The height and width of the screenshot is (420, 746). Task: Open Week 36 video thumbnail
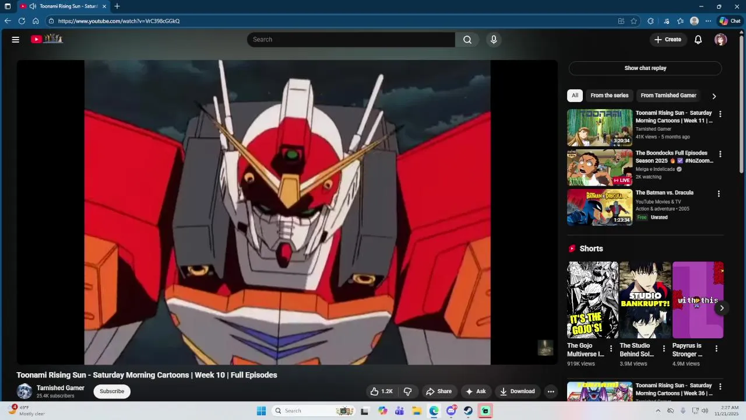coord(600,391)
